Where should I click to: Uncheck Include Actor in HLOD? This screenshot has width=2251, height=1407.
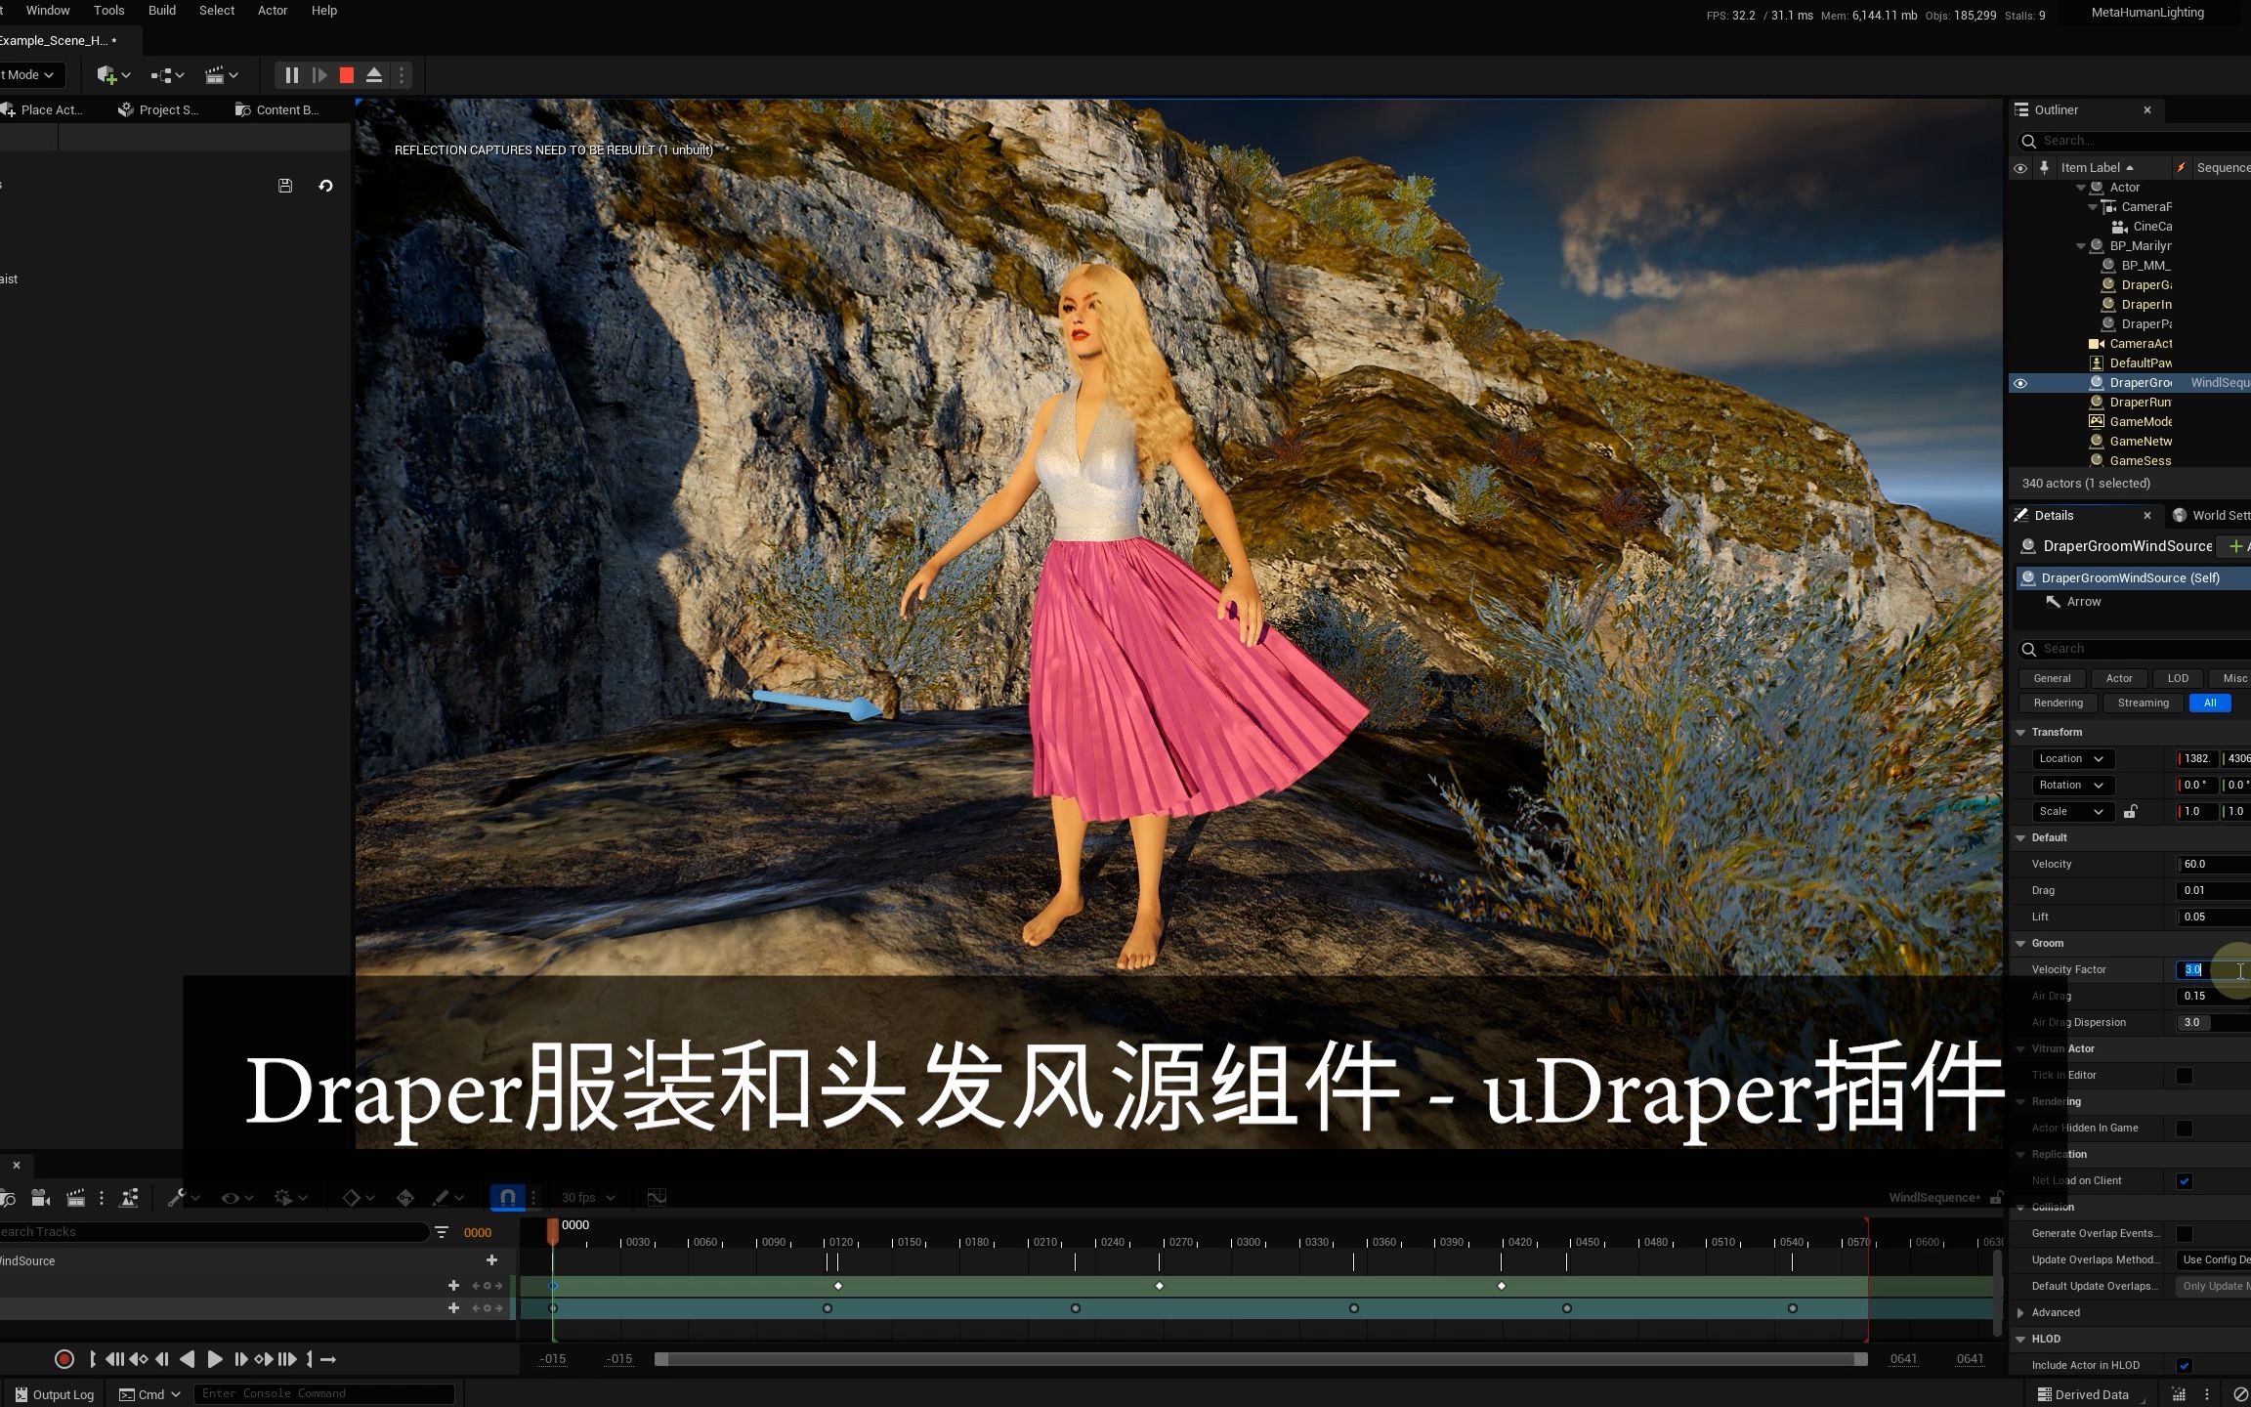(x=2185, y=1365)
